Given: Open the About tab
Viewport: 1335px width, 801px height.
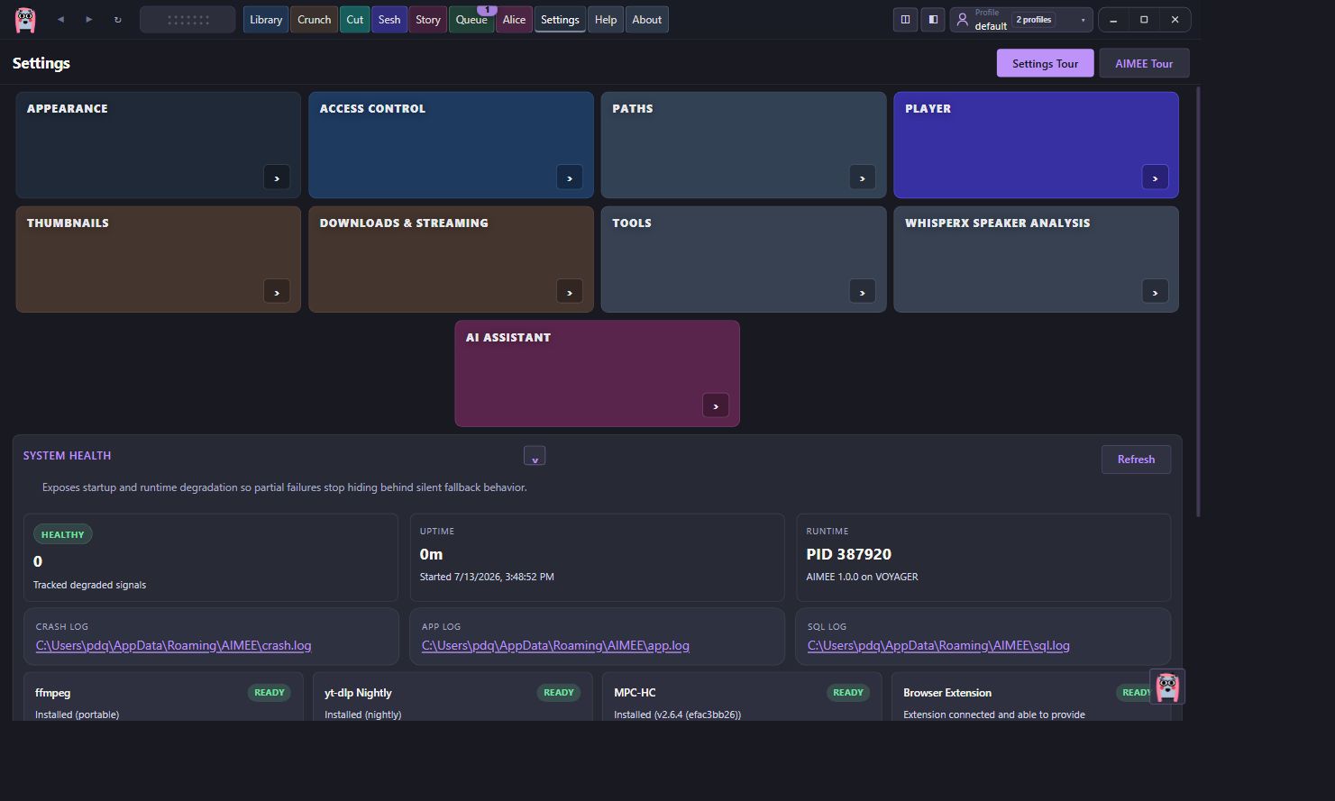Looking at the screenshot, I should click(x=646, y=20).
